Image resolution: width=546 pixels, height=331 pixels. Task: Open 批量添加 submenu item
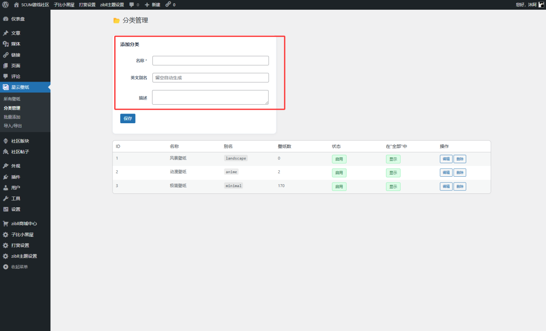12,117
